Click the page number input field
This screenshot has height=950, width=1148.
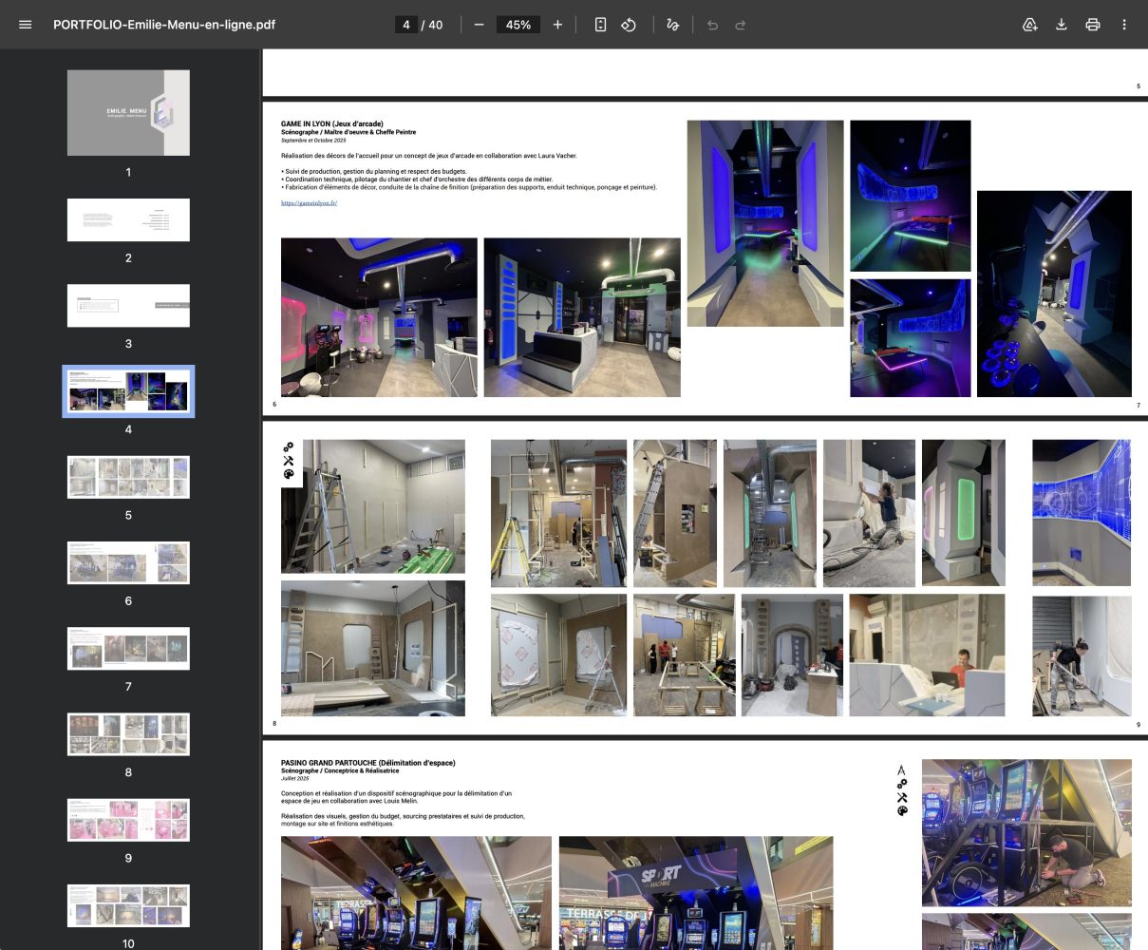(406, 25)
